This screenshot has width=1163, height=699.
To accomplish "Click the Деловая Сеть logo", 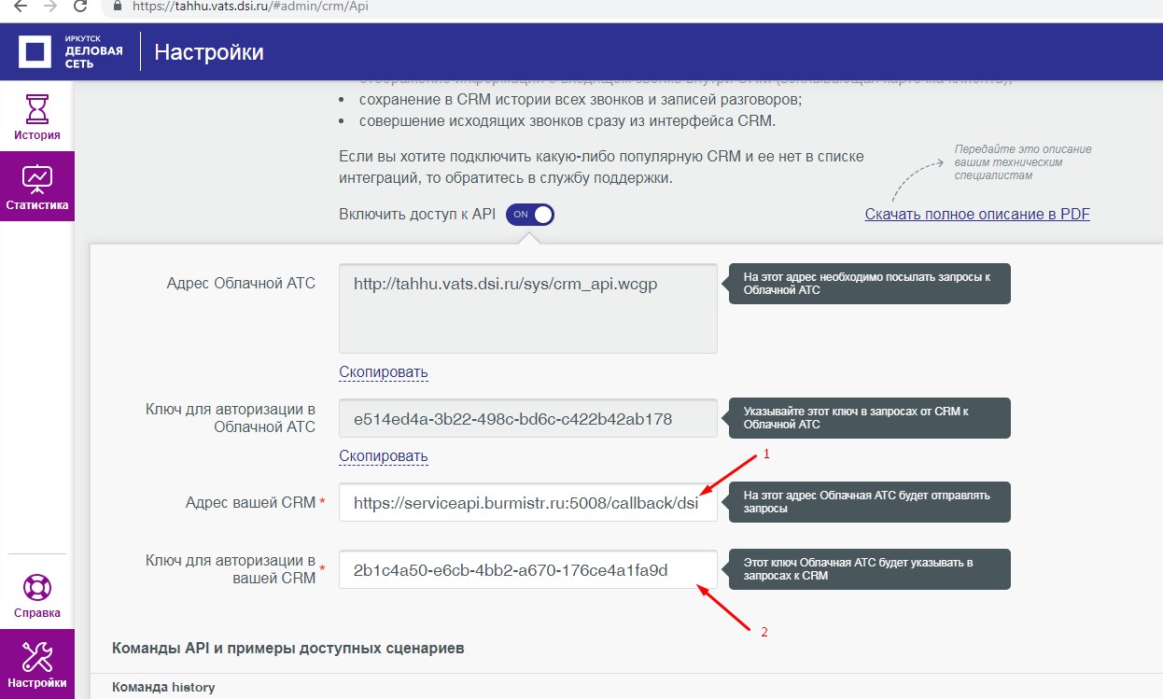I will click(x=71, y=51).
